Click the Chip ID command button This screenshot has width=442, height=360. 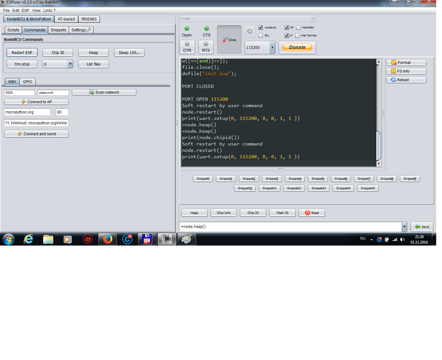click(x=58, y=53)
